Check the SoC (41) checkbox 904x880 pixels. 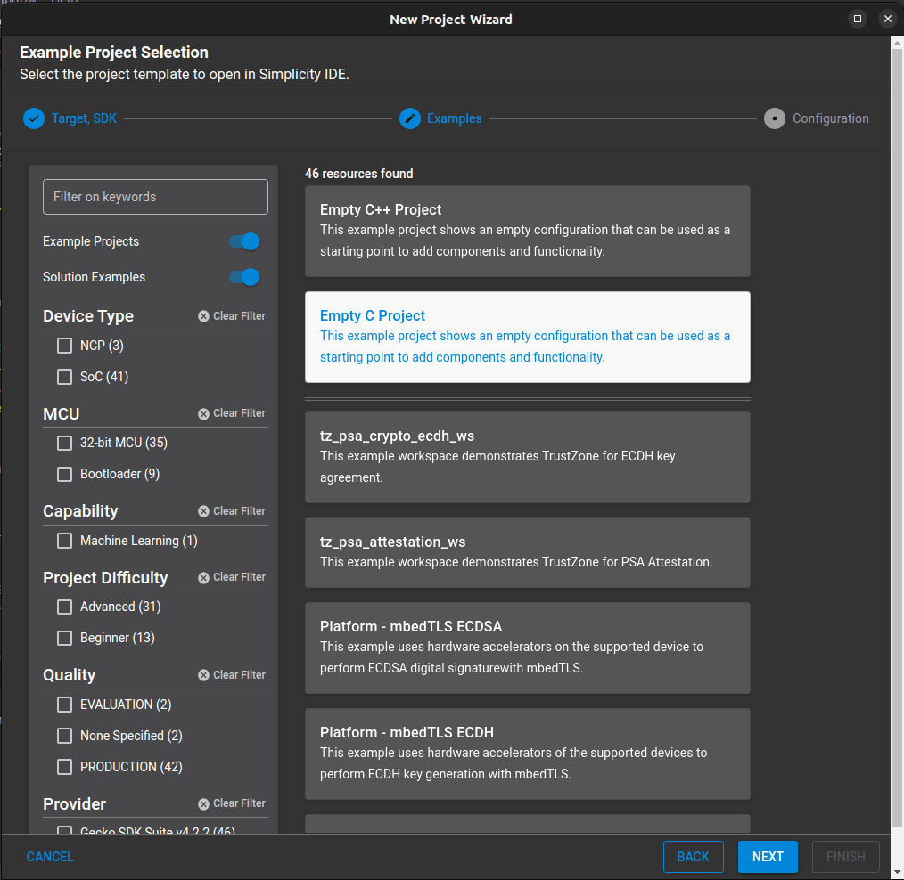(x=64, y=377)
